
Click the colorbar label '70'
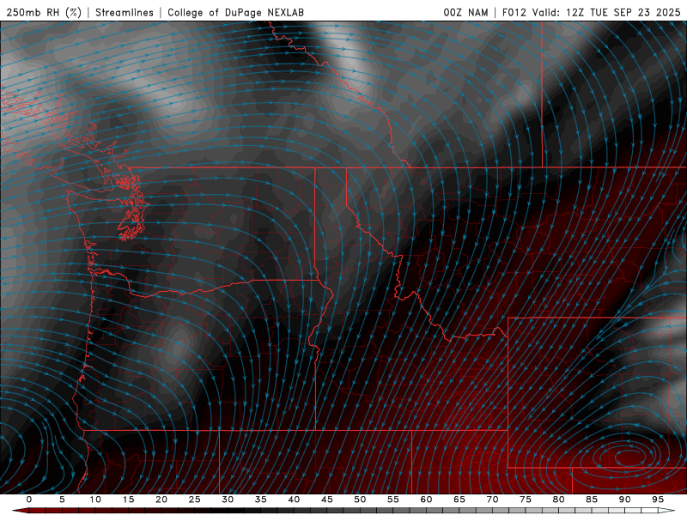tap(492, 500)
